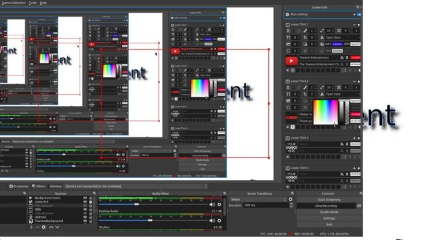
Task: Expand Main settings with plus icon
Action: coord(354,15)
